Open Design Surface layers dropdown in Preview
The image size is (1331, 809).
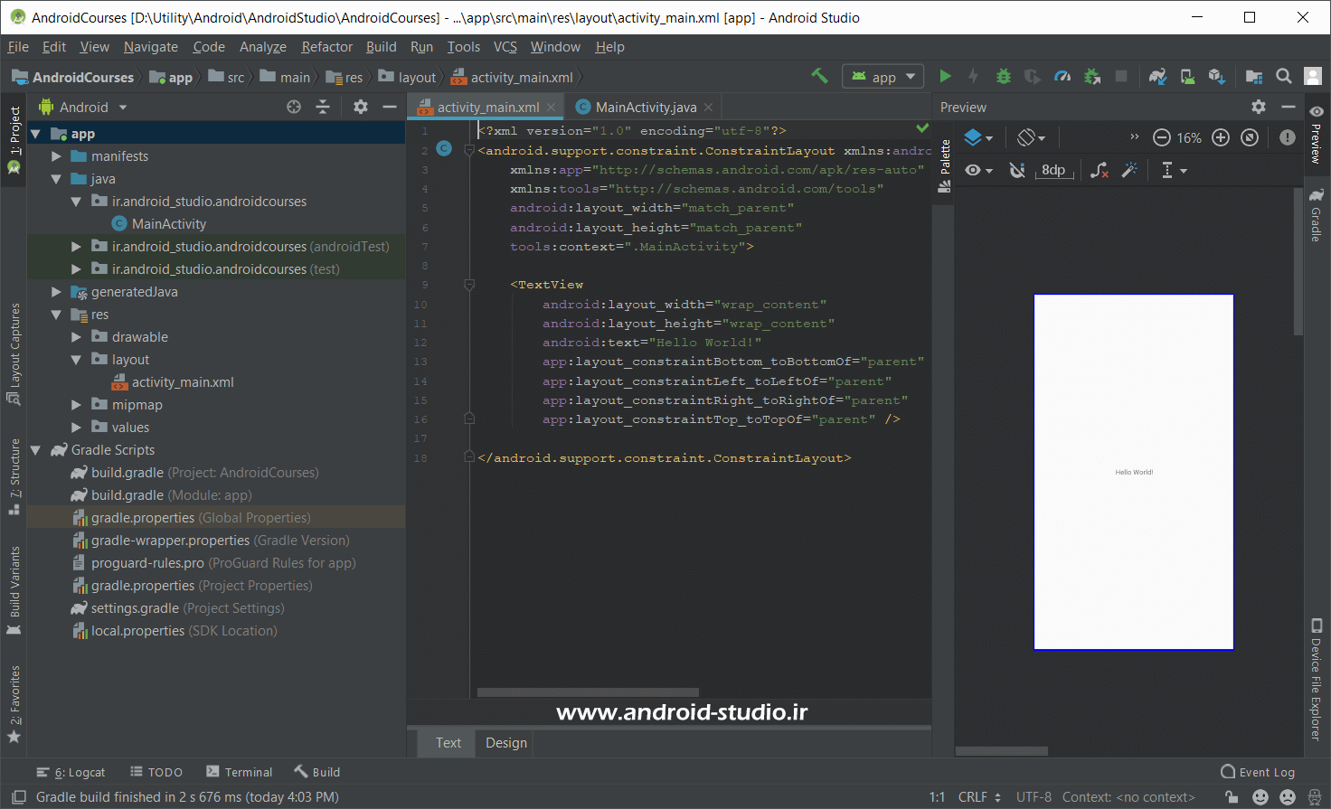point(978,137)
